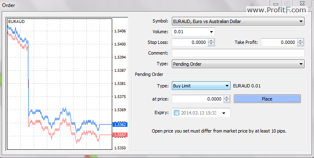This screenshot has height=158, width=314.
Task: Click the minimum 10 pips notice text
Action: [219, 131]
